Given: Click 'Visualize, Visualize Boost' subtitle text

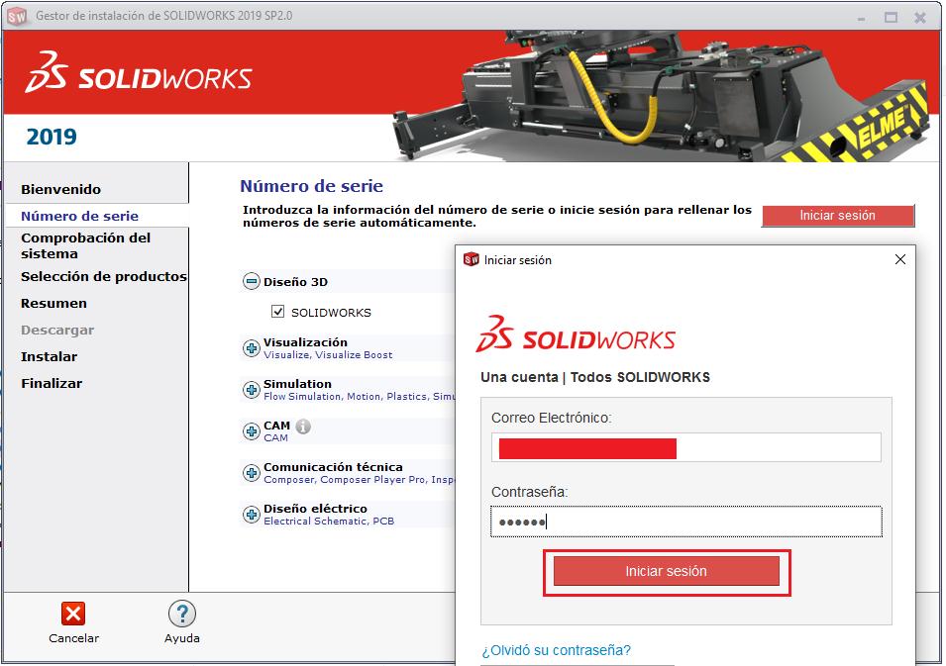Looking at the screenshot, I should tap(328, 355).
